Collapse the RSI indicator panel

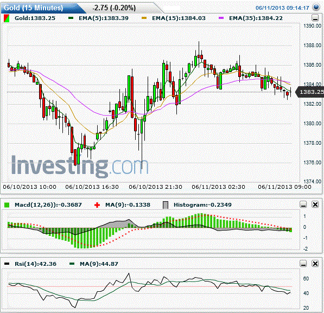point(303,264)
